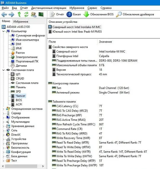Open the Избранное menu in menu bar
160x169 pixels.
point(77,8)
